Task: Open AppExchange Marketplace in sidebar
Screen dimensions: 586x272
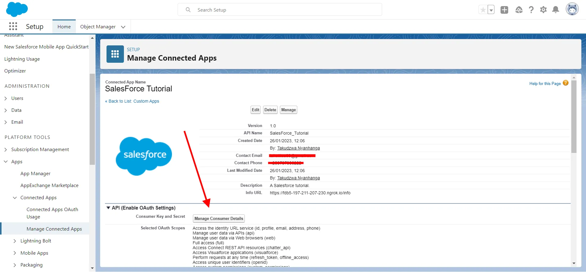Action: point(49,185)
